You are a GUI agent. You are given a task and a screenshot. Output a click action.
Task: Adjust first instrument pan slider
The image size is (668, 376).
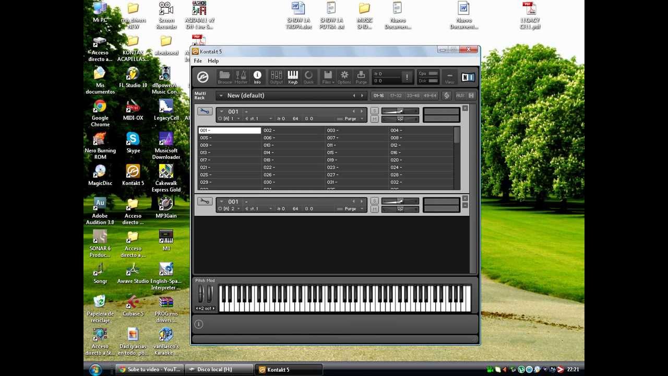400,119
